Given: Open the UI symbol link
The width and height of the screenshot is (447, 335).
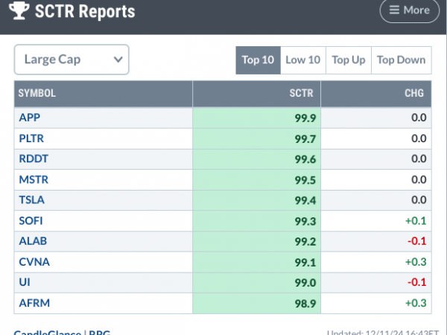Looking at the screenshot, I should point(25,282).
